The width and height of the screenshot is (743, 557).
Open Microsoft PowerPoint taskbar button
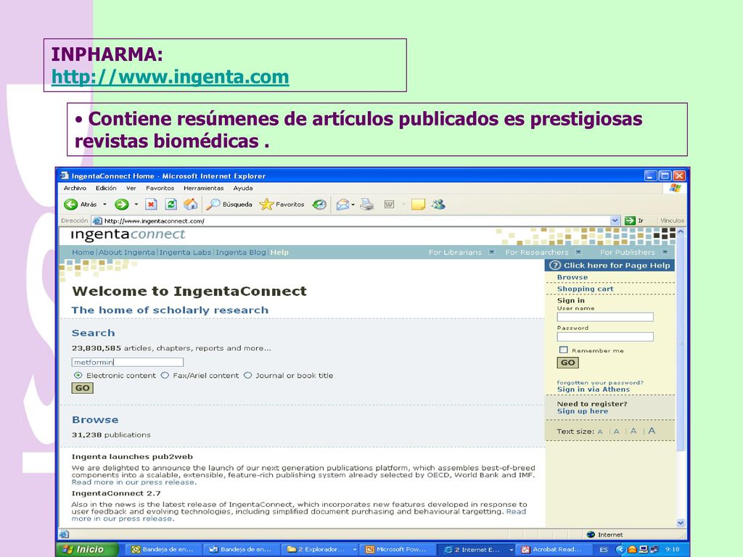pyautogui.click(x=396, y=550)
